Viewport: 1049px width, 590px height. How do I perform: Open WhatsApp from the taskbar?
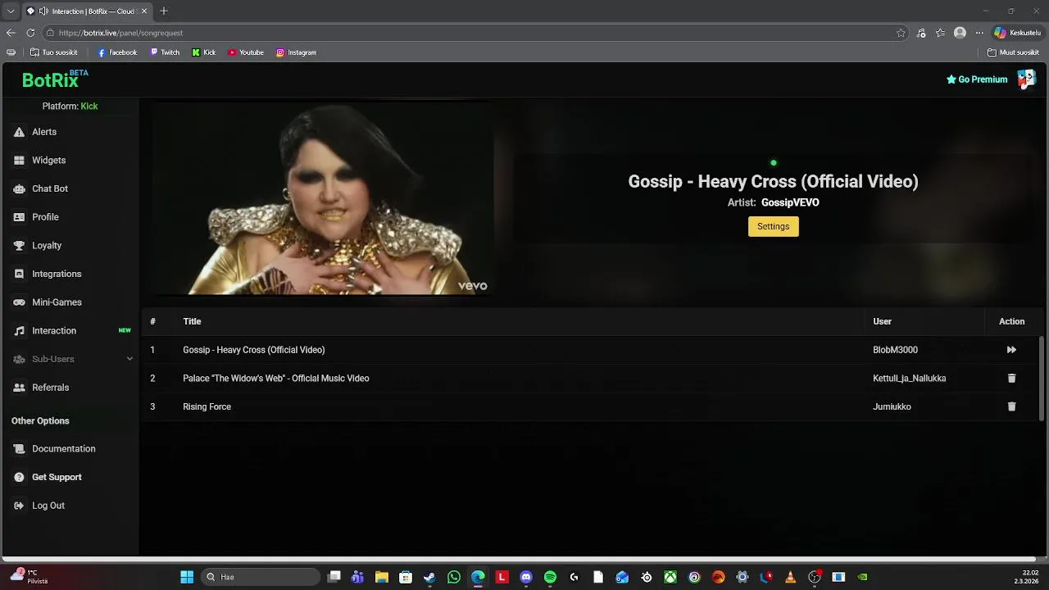coord(454,577)
